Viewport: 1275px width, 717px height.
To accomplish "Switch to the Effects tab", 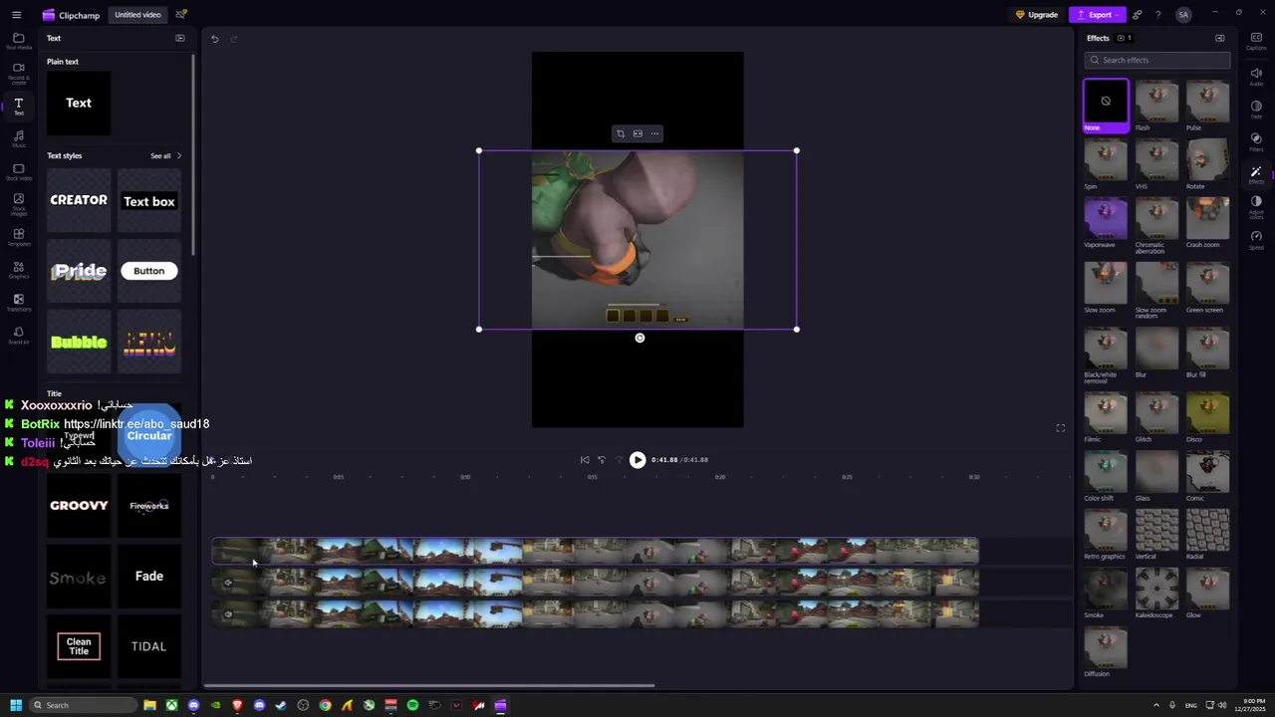I will (x=1256, y=174).
